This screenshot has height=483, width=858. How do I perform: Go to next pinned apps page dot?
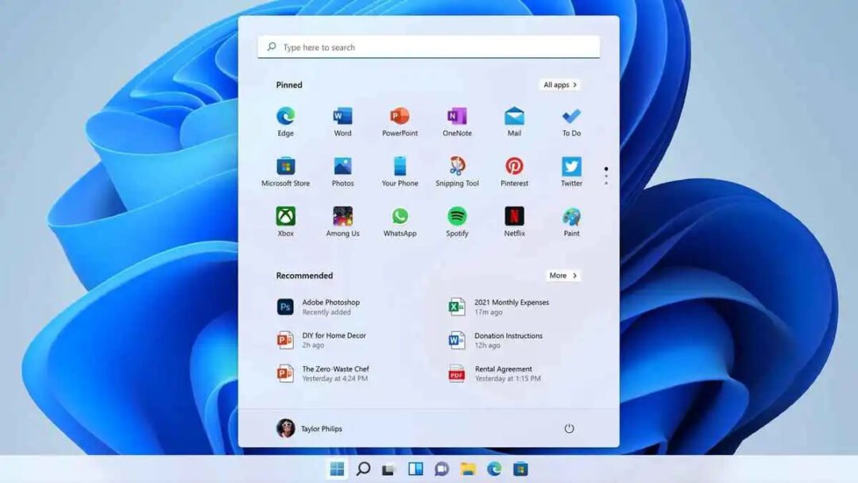[x=606, y=176]
